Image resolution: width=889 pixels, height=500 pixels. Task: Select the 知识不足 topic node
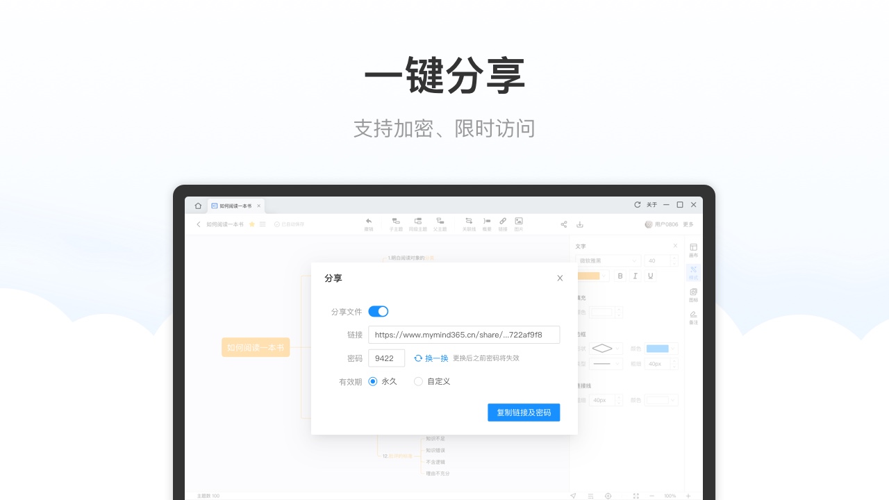coord(435,438)
